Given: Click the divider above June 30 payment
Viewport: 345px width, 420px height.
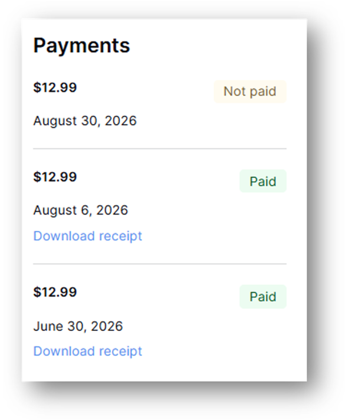Looking at the screenshot, I should pos(160,264).
